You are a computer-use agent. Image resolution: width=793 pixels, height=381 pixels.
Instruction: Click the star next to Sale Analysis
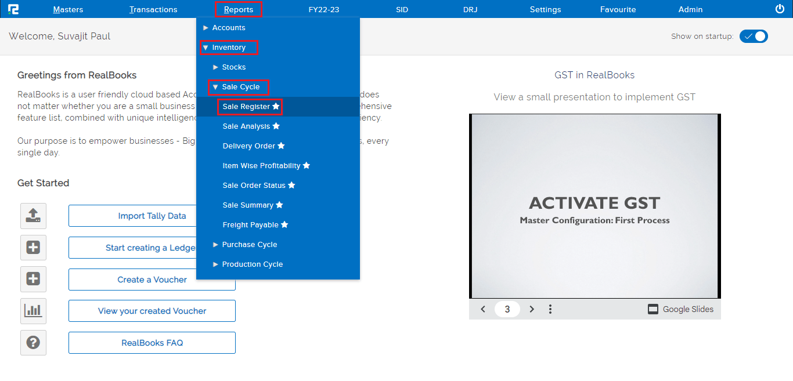click(x=276, y=126)
